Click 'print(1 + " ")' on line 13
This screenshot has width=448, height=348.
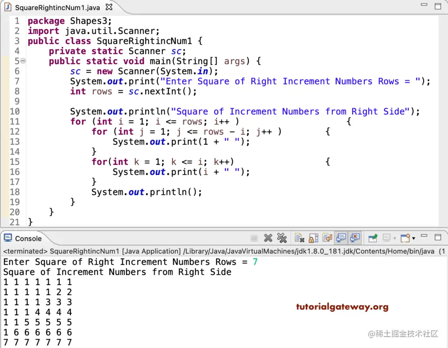[207, 142]
